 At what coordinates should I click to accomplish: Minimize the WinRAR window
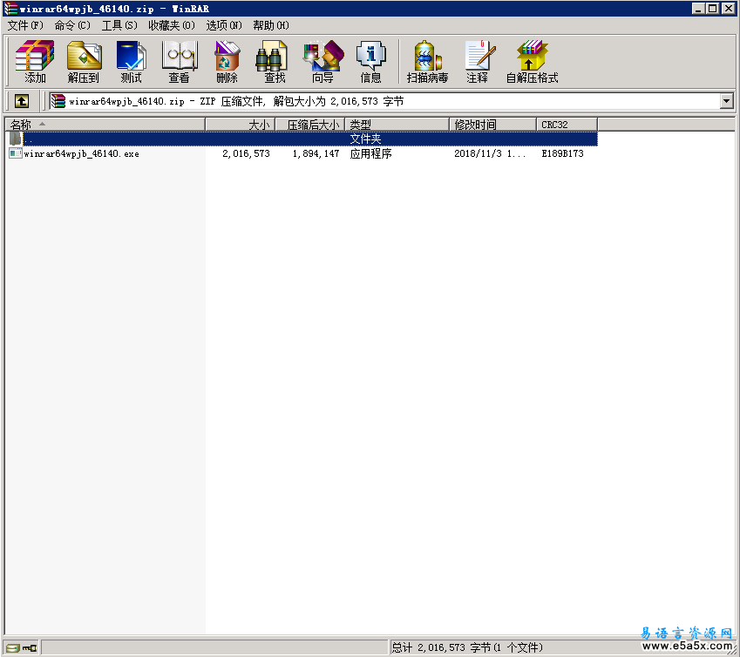[698, 9]
